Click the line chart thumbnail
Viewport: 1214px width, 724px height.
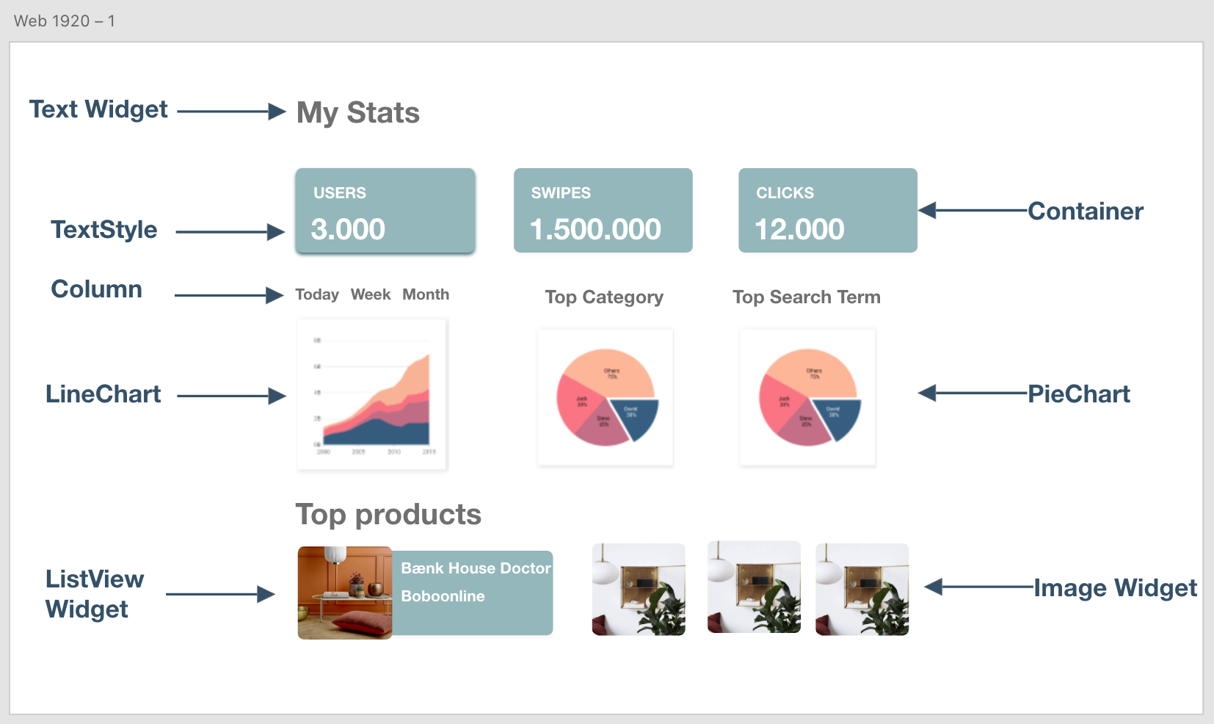[x=372, y=394]
